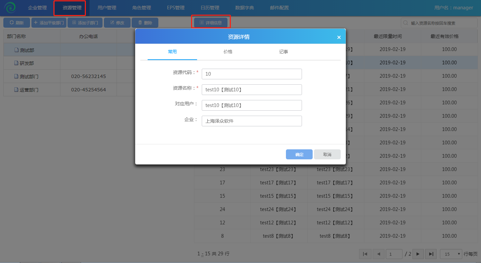
Task: Click the green swirl app logo
Action: click(10, 8)
